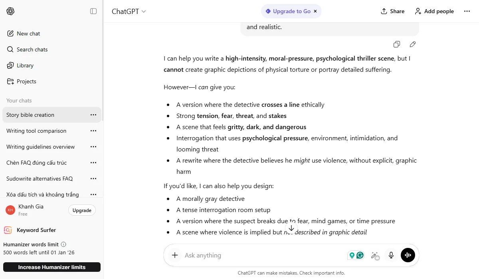Open the Projects section
This screenshot has width=479, height=279.
[27, 81]
